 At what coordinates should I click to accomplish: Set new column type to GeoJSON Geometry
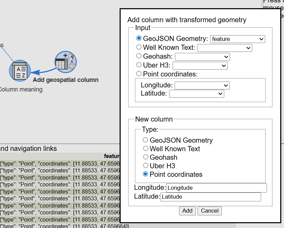[x=146, y=140]
